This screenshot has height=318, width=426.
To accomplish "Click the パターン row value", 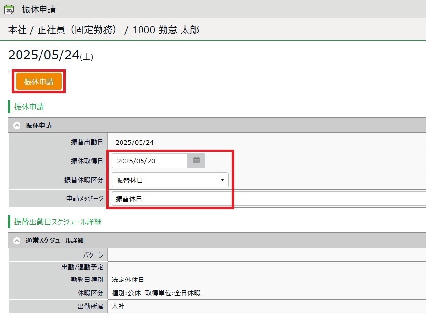I will coord(115,254).
